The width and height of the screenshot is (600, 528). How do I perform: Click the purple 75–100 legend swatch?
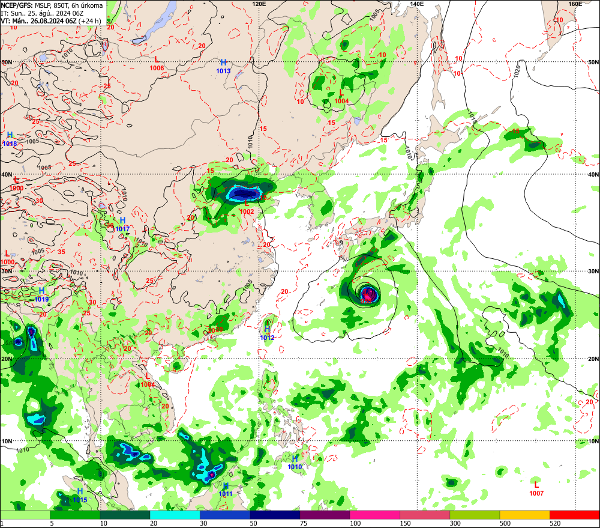325,515
